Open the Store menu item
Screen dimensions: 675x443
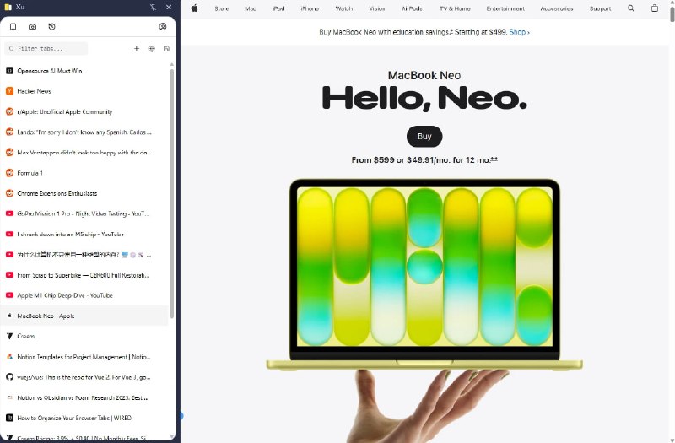(222, 8)
